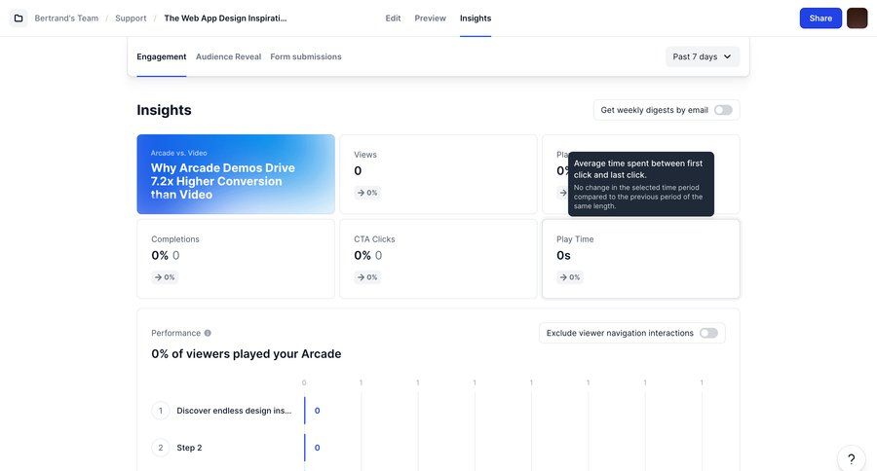Switch to the Edit tab
Viewport: 877px width, 471px height.
(393, 18)
